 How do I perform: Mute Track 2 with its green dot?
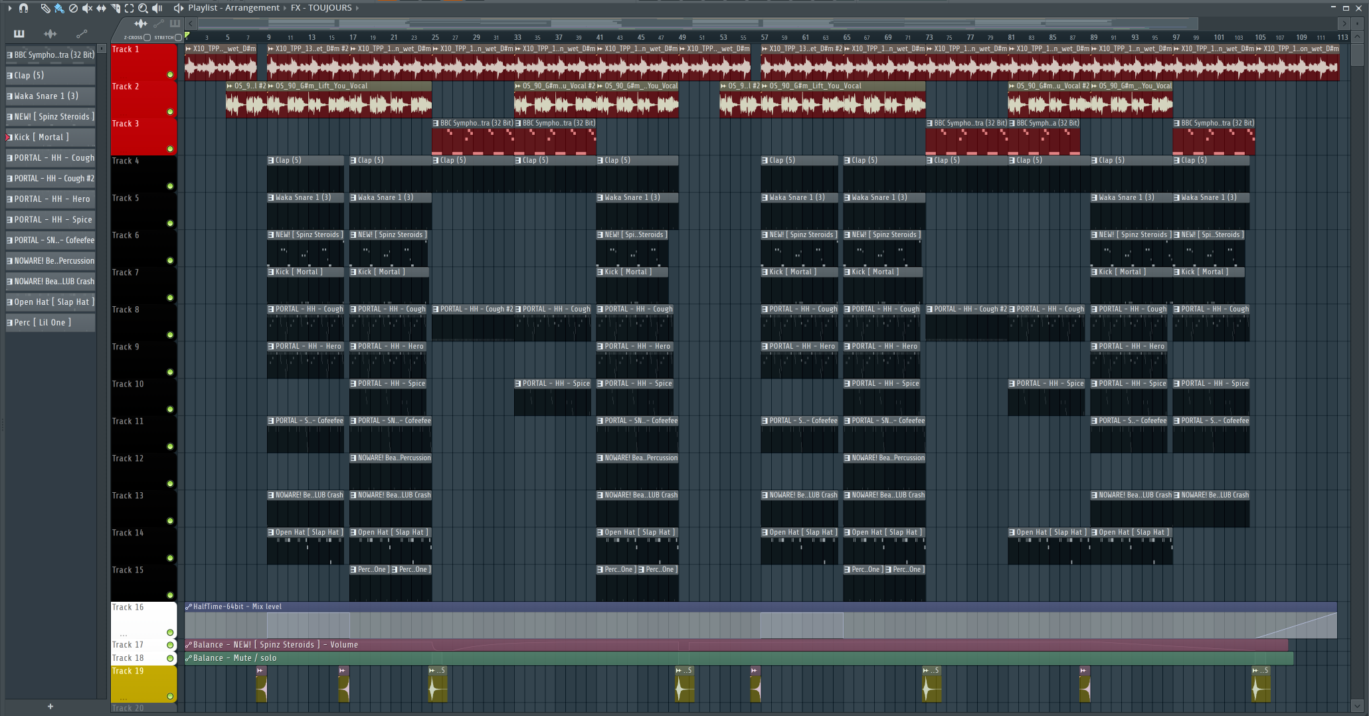170,112
